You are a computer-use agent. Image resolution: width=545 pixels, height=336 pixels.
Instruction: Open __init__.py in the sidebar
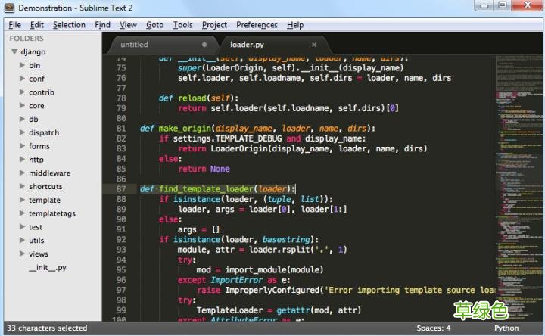point(48,268)
